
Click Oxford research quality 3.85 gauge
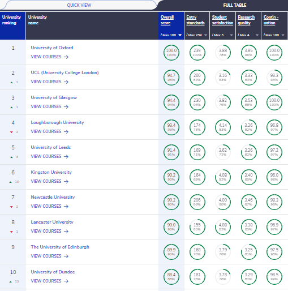click(248, 53)
